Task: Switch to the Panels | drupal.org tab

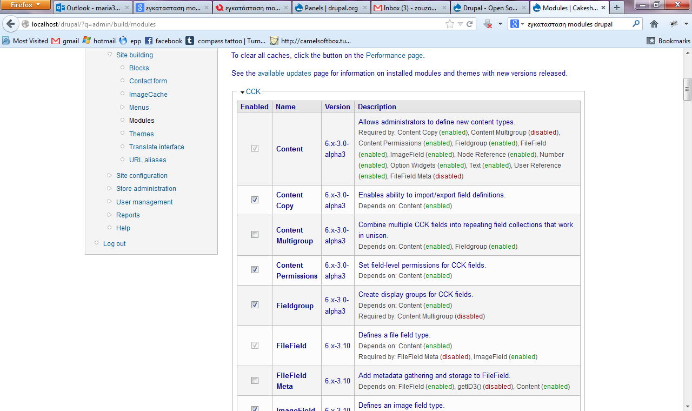Action: coord(331,8)
